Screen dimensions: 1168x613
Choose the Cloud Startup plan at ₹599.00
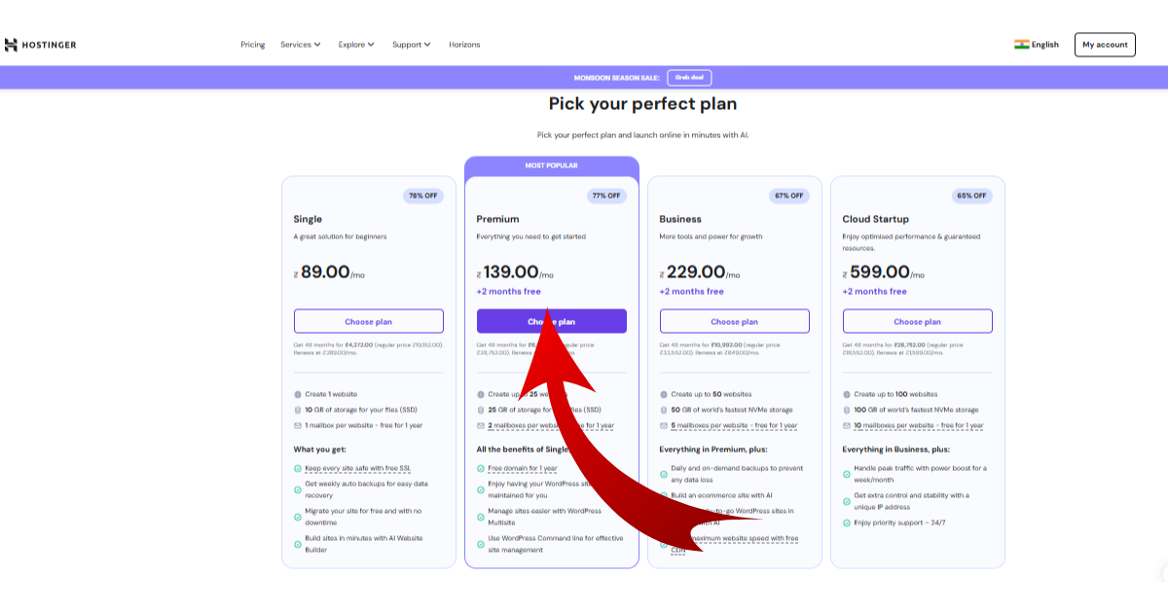click(x=918, y=321)
